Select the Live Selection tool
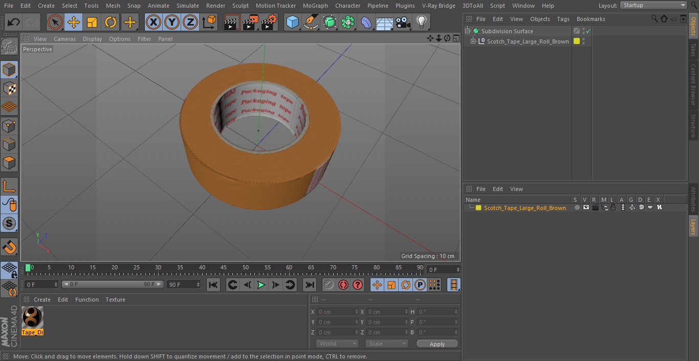 click(x=55, y=23)
